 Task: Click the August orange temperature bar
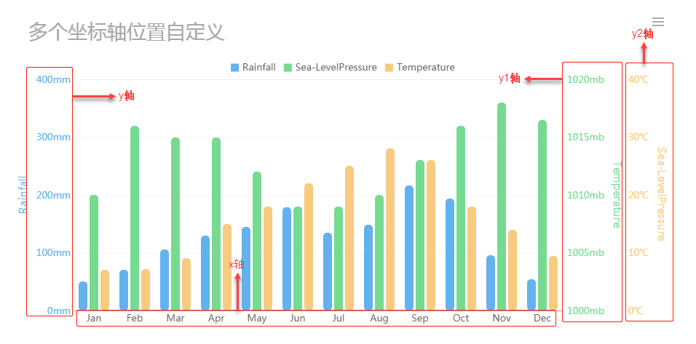point(390,230)
